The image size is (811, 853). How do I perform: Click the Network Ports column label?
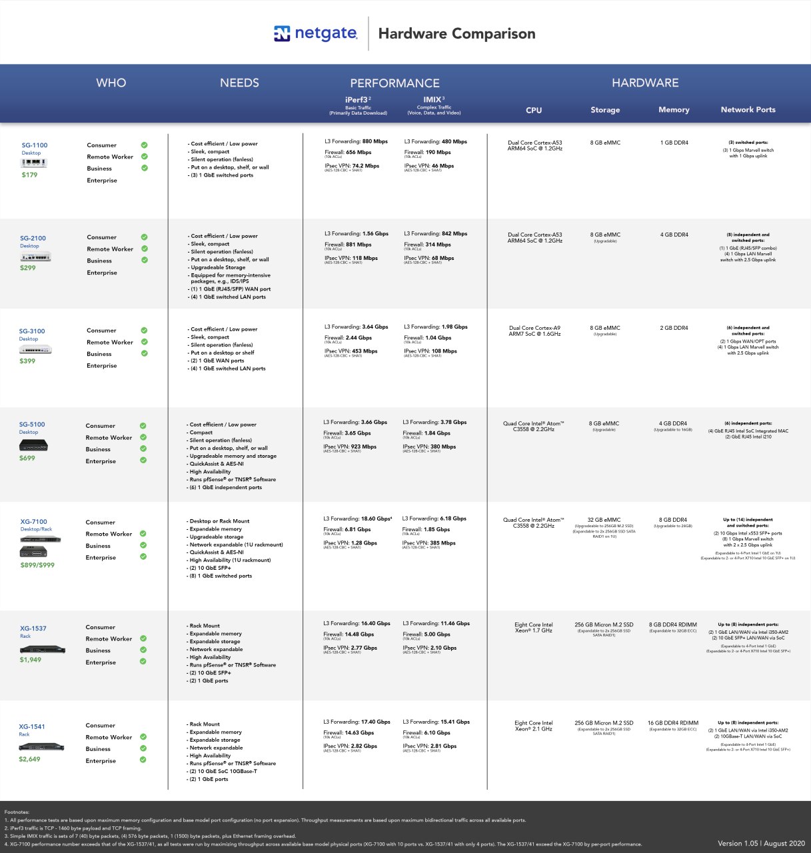pyautogui.click(x=748, y=110)
